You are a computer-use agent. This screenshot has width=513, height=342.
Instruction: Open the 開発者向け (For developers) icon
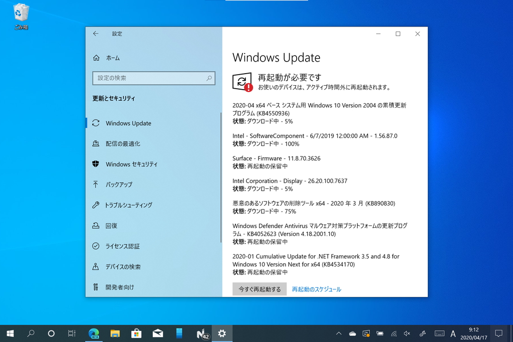96,287
